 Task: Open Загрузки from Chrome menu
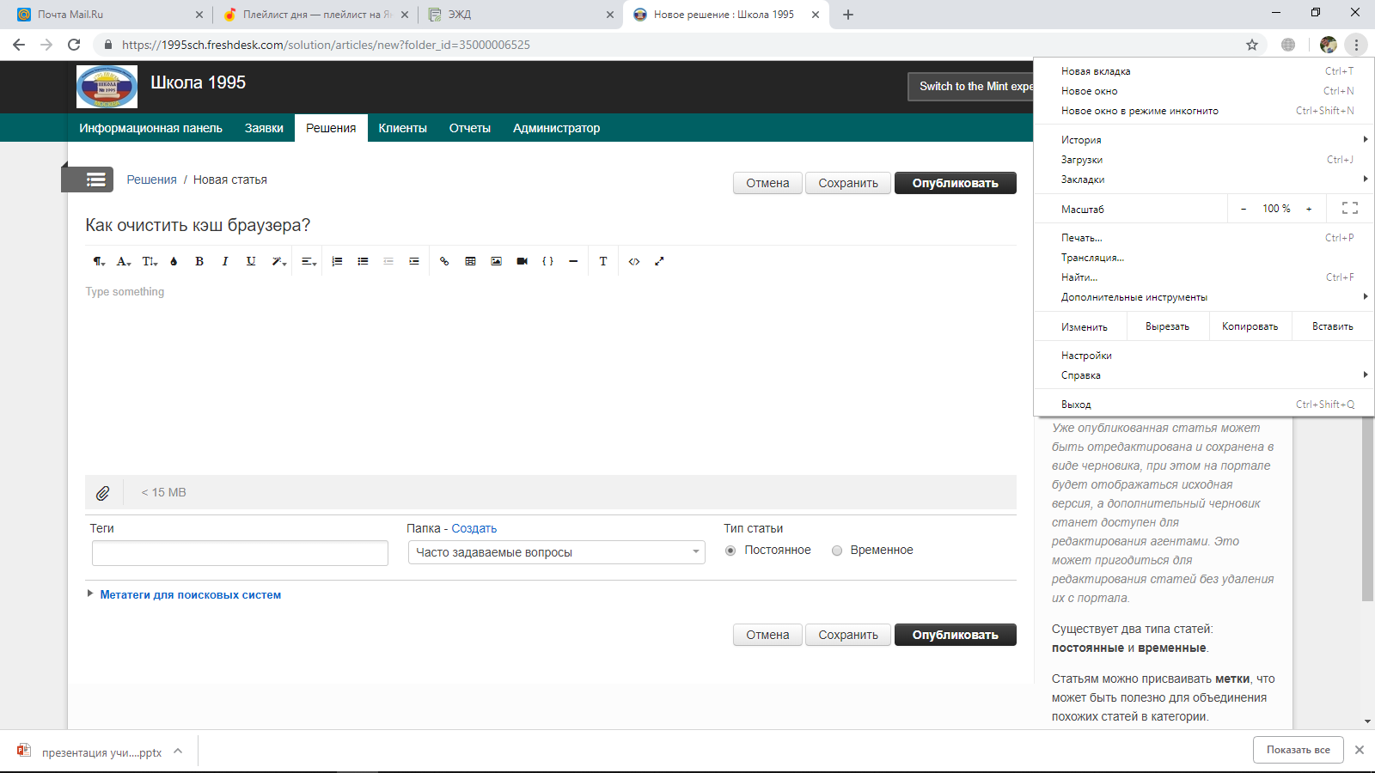click(1204, 160)
